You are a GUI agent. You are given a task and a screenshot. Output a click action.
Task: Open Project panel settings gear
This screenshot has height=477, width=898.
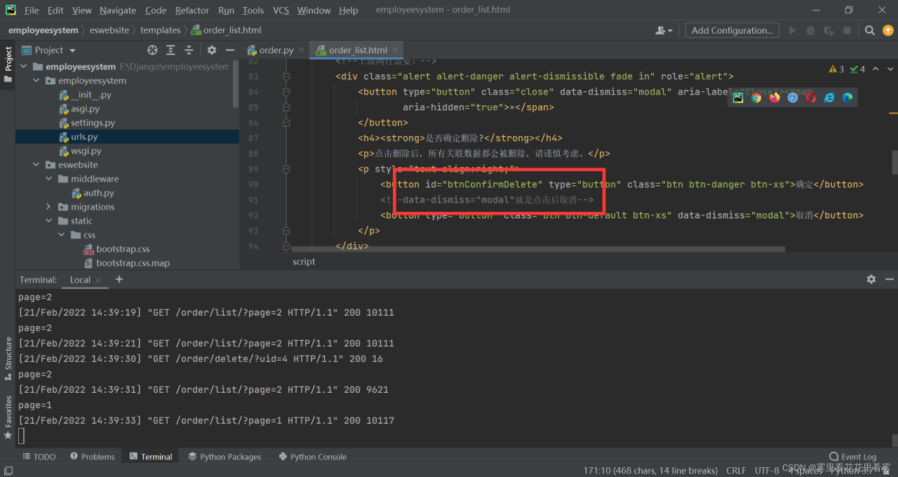click(212, 50)
